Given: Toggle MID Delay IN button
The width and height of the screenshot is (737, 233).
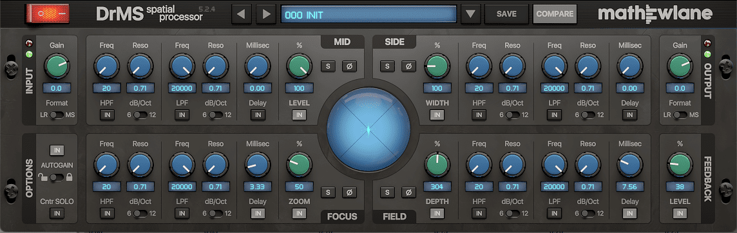Looking at the screenshot, I should click(258, 115).
